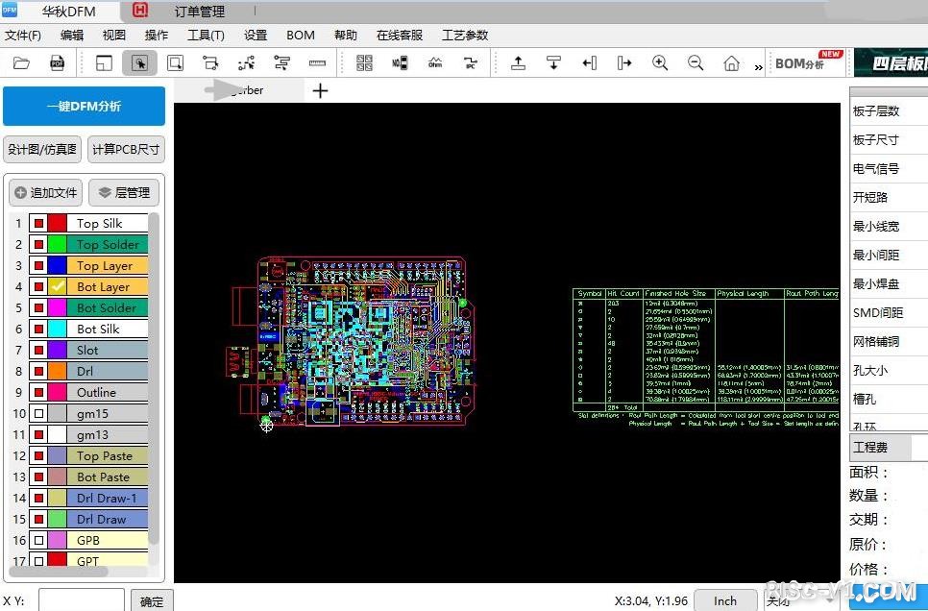Switch to the 订单管理 tab
The height and width of the screenshot is (611, 928).
[199, 12]
